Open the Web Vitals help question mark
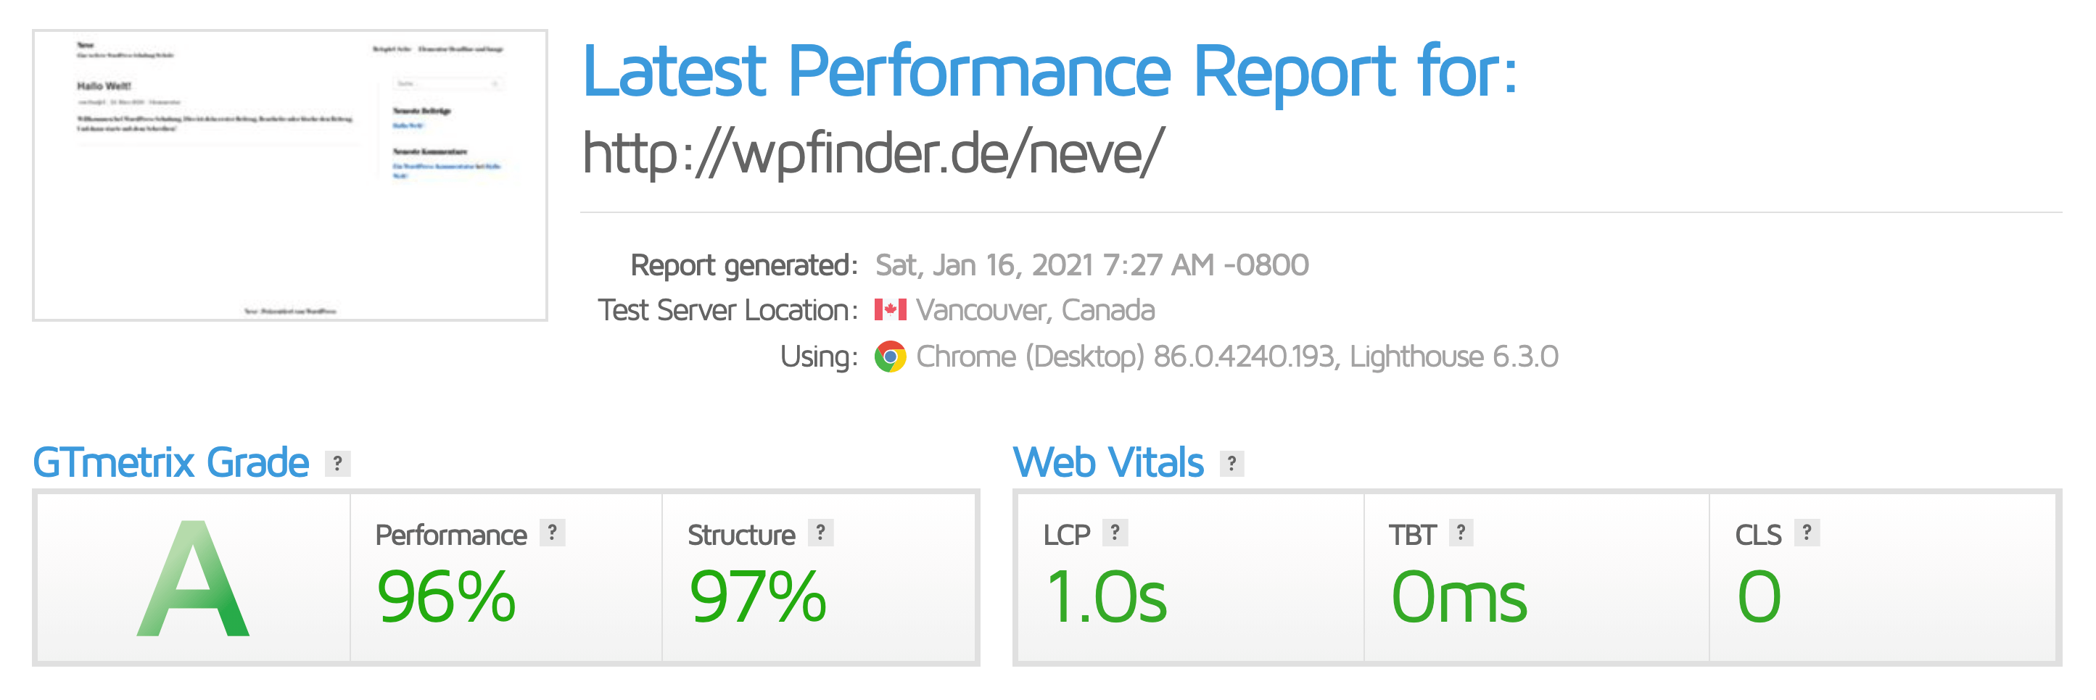The height and width of the screenshot is (700, 2096). [1232, 464]
